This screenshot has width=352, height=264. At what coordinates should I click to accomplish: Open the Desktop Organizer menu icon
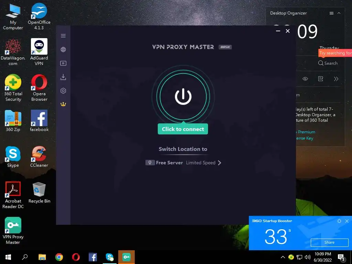331,13
